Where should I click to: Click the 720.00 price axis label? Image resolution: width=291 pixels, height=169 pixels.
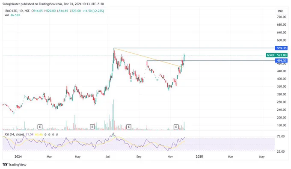282,17
